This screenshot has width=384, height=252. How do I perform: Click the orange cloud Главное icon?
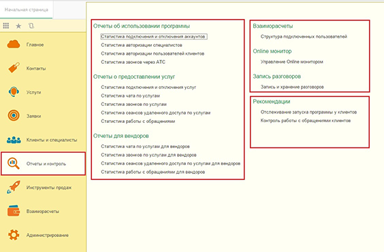[x=14, y=44]
